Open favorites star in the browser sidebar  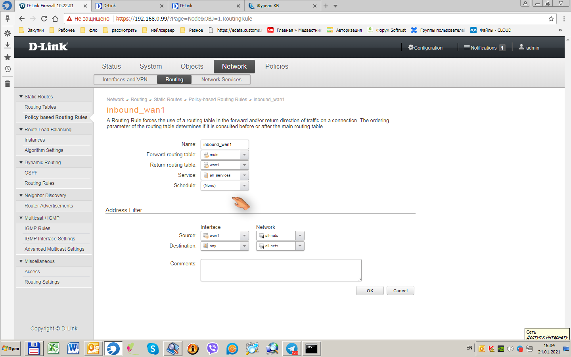point(7,57)
